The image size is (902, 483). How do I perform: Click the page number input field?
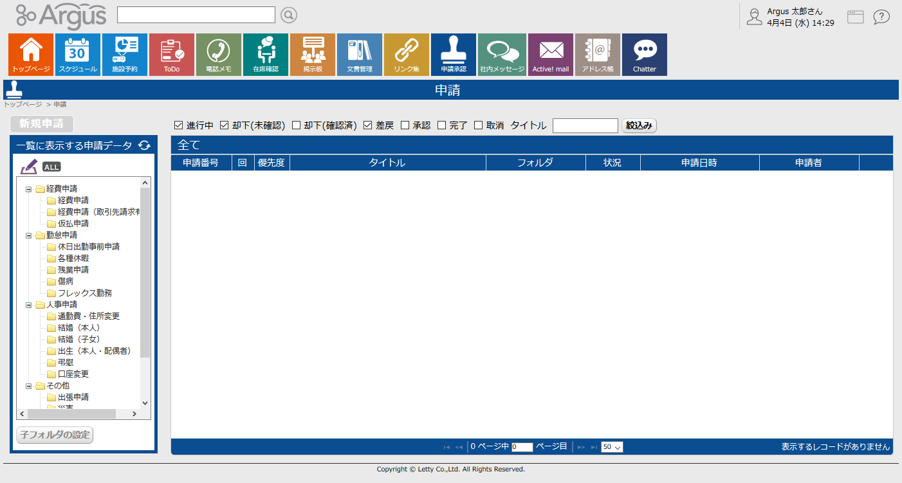tap(522, 447)
